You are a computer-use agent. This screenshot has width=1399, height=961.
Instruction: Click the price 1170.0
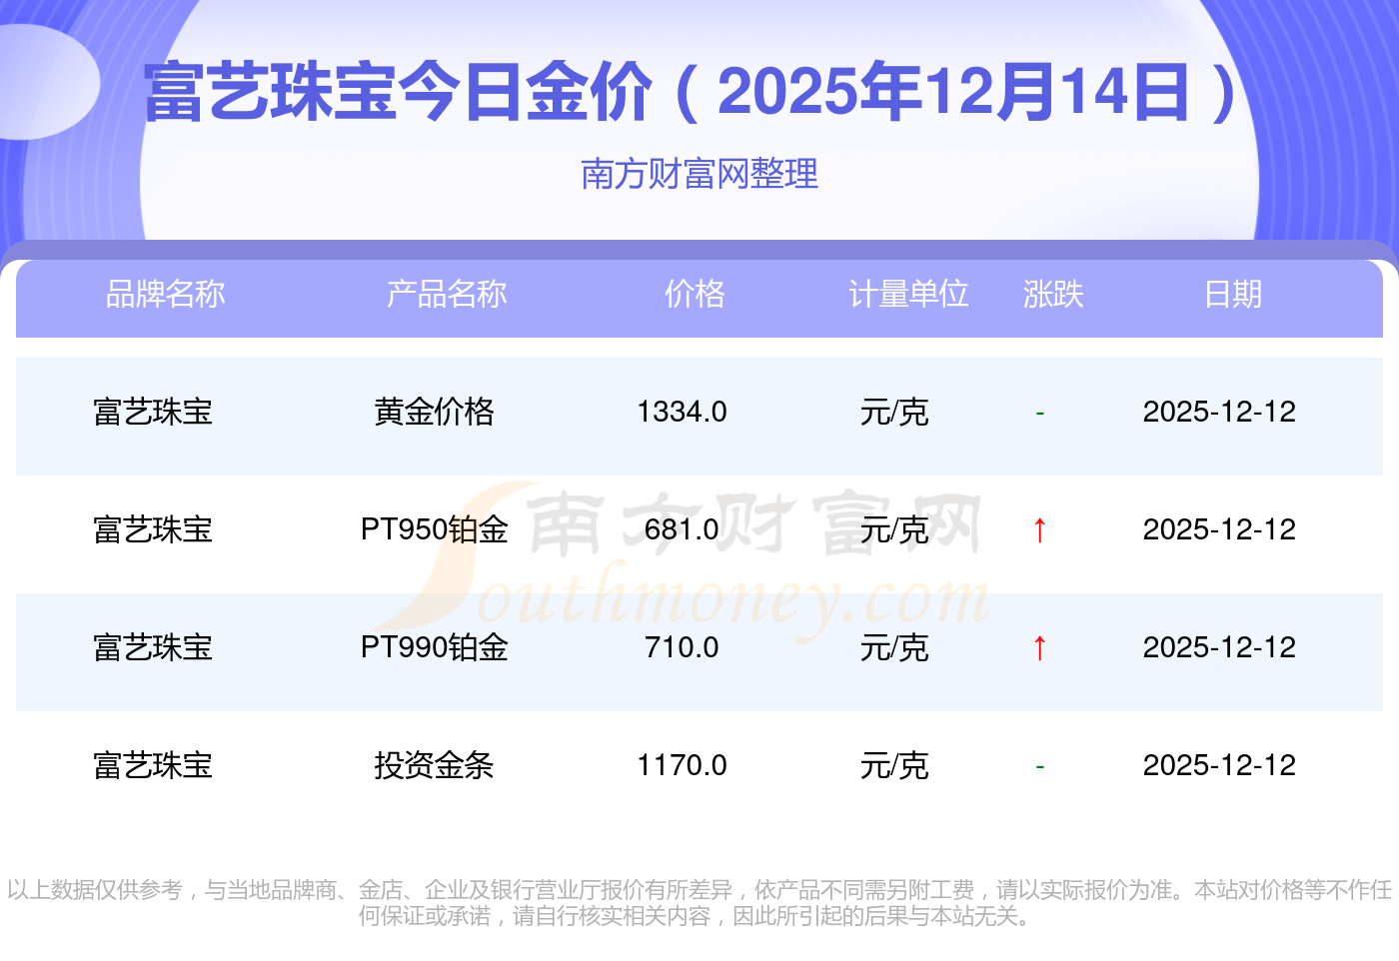[x=683, y=765]
